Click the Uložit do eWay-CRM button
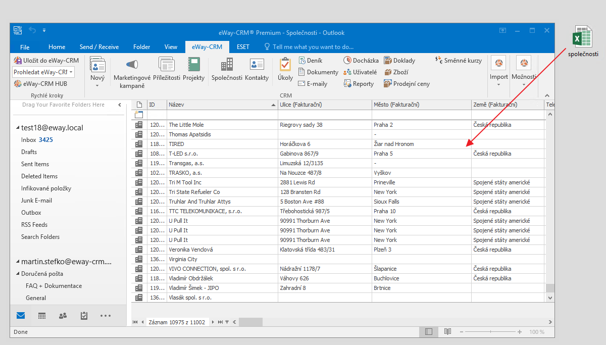 click(x=46, y=60)
